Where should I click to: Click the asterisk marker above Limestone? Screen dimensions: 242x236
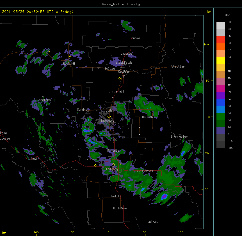click(43, 97)
